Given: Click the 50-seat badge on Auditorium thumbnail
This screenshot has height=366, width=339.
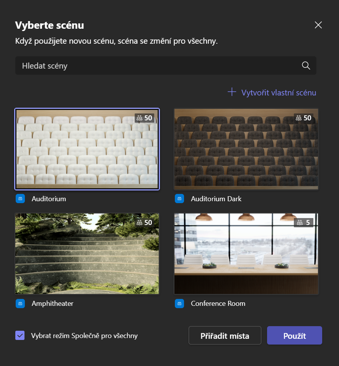Looking at the screenshot, I should 144,118.
